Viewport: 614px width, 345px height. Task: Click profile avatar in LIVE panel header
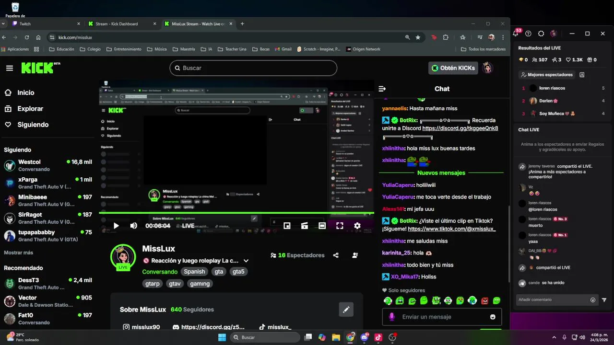(554, 34)
